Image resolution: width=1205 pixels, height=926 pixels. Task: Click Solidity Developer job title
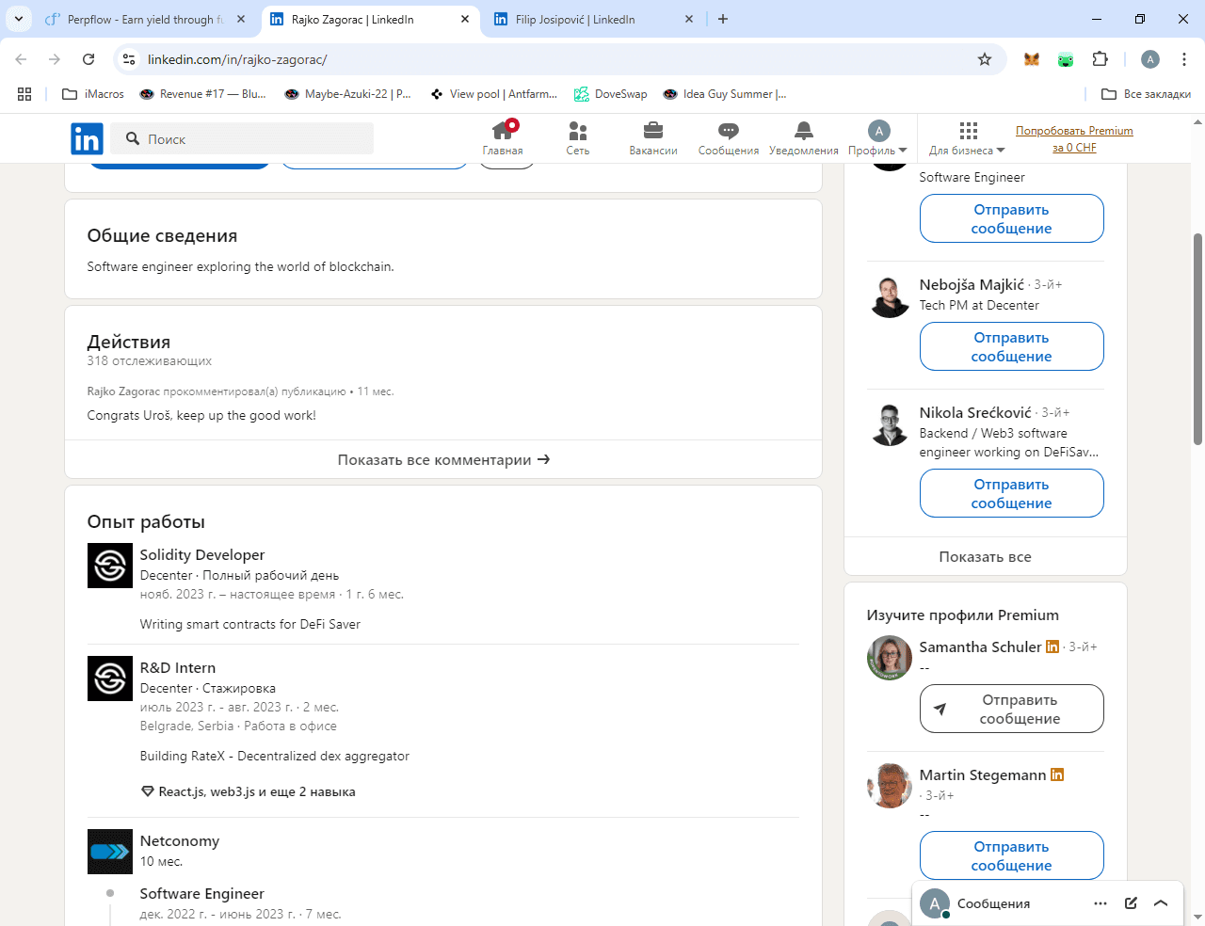coord(202,555)
